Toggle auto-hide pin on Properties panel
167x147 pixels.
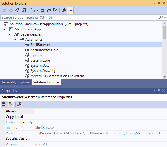pyautogui.click(x=159, y=90)
